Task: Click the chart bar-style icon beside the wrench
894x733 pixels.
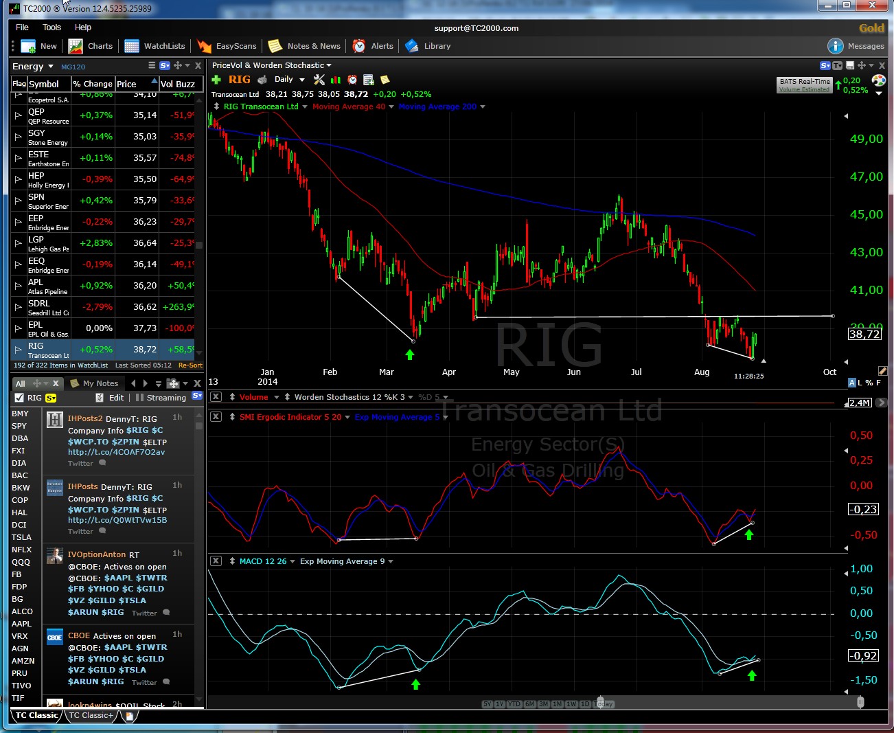Action: pyautogui.click(x=336, y=80)
